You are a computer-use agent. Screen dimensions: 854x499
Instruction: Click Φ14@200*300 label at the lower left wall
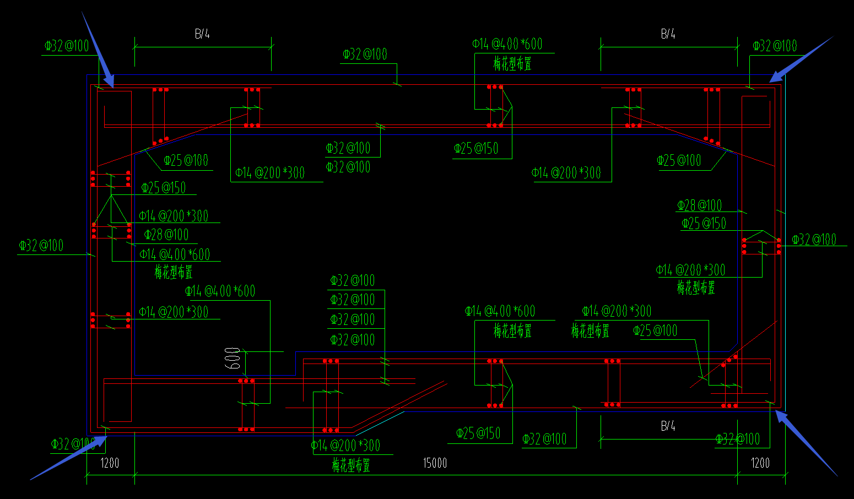174,312
